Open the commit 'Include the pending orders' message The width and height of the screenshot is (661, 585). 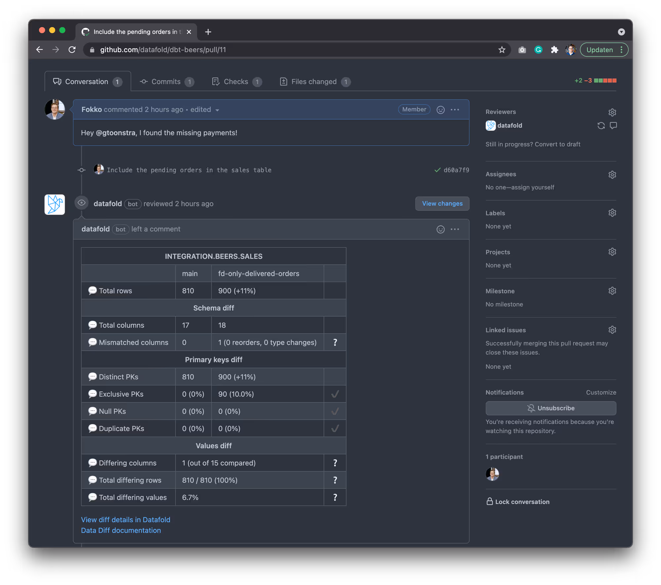[189, 170]
